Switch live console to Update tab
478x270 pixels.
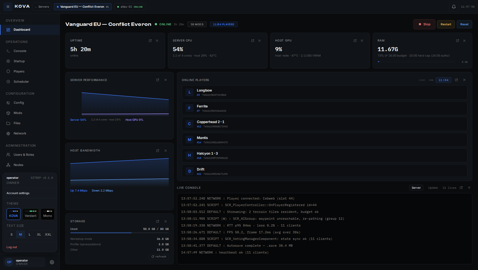433,188
